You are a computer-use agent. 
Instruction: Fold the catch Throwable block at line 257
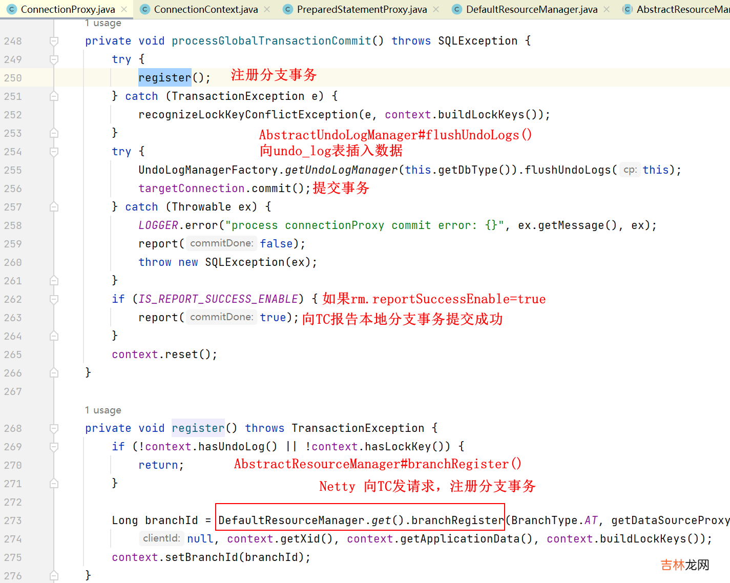[x=54, y=207]
